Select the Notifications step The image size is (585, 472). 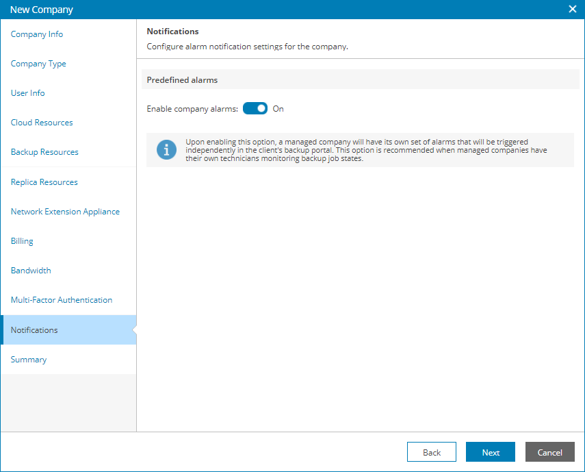pyautogui.click(x=34, y=330)
